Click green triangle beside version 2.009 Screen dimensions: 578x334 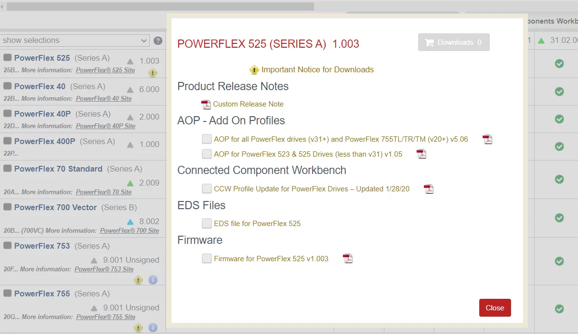click(x=130, y=183)
